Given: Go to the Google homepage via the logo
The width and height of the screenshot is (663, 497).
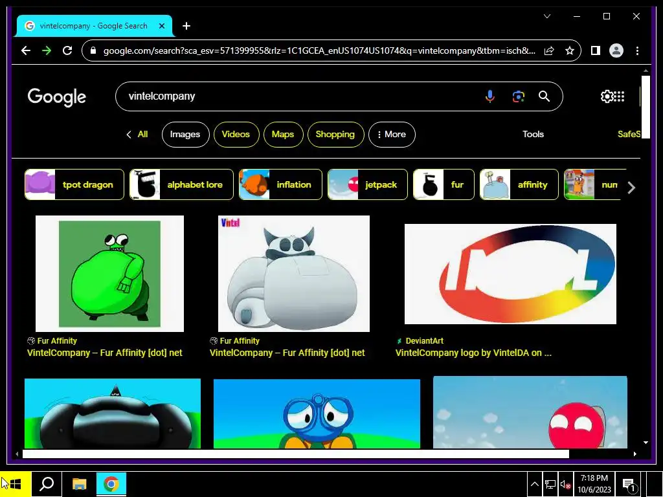Looking at the screenshot, I should coord(57,97).
